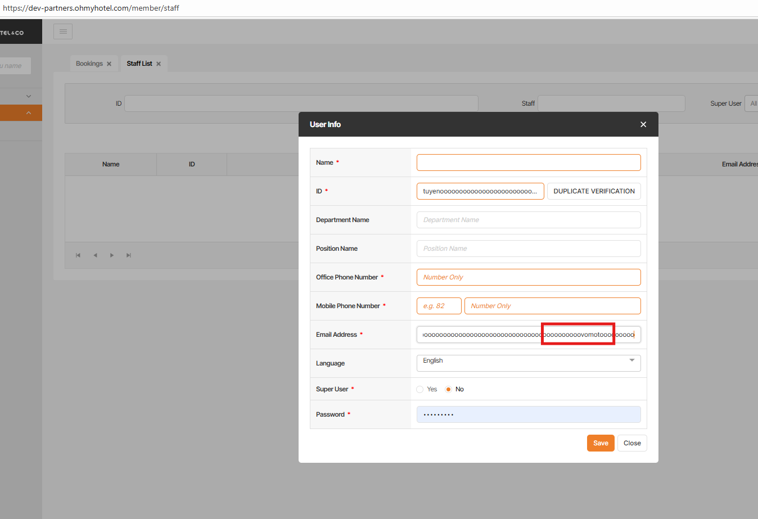The height and width of the screenshot is (519, 758).
Task: Select Yes for Super User
Action: (420, 389)
